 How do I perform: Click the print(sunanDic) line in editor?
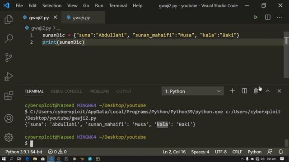[x=63, y=42]
